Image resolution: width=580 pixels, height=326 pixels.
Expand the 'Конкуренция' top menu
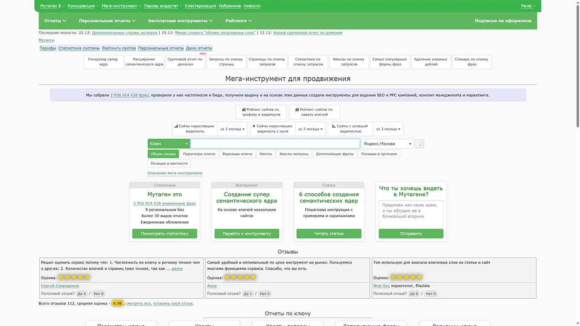tap(84, 6)
